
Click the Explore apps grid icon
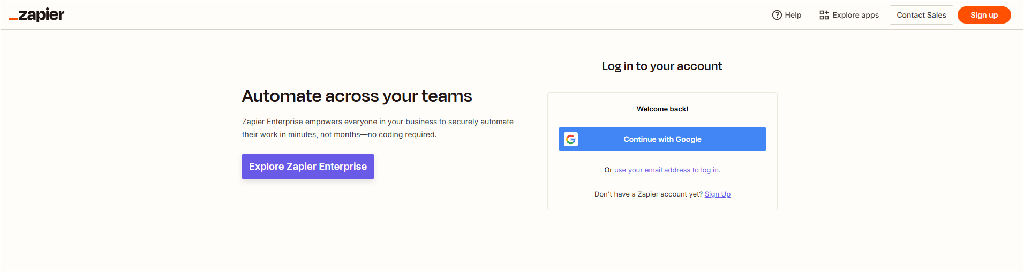(824, 15)
